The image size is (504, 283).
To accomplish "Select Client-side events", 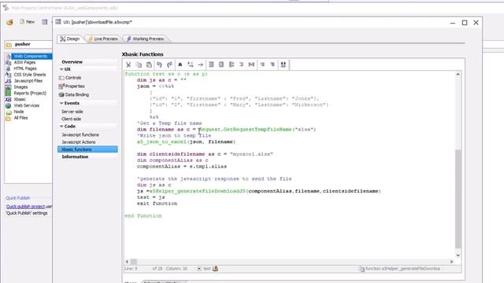I will pos(72,119).
